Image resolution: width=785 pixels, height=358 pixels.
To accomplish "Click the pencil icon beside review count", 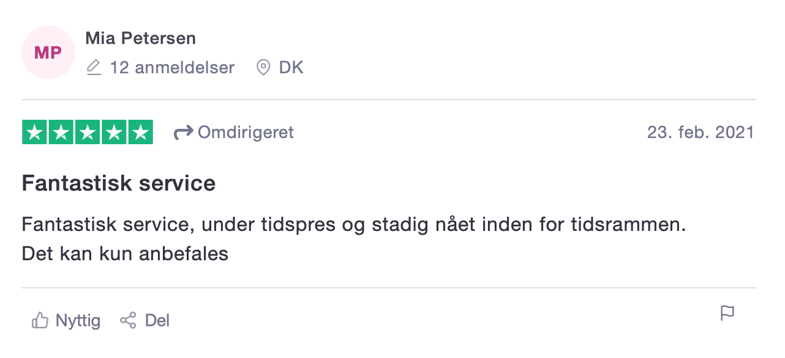I will click(x=94, y=67).
